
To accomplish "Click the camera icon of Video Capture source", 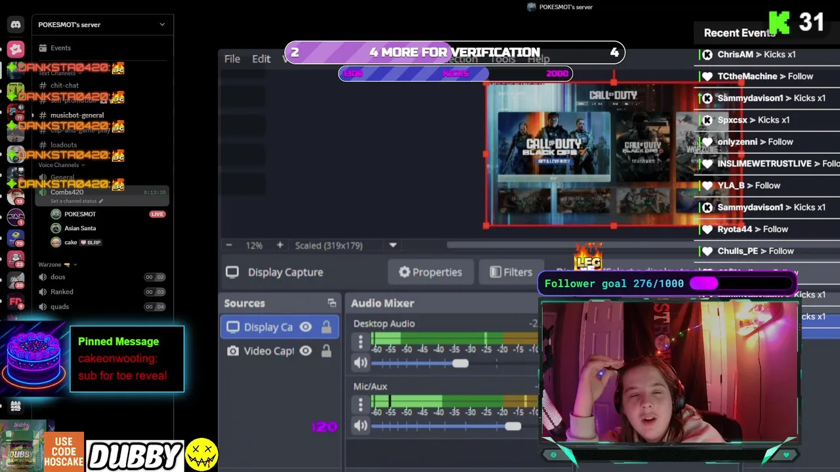I will tap(233, 351).
